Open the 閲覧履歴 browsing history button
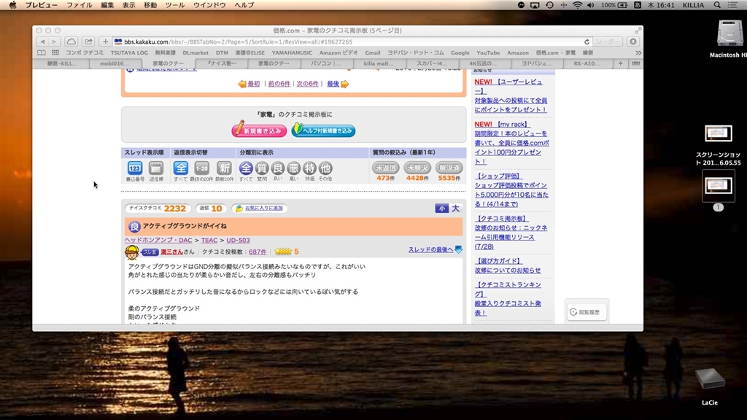Image resolution: width=747 pixels, height=420 pixels. 586,312
